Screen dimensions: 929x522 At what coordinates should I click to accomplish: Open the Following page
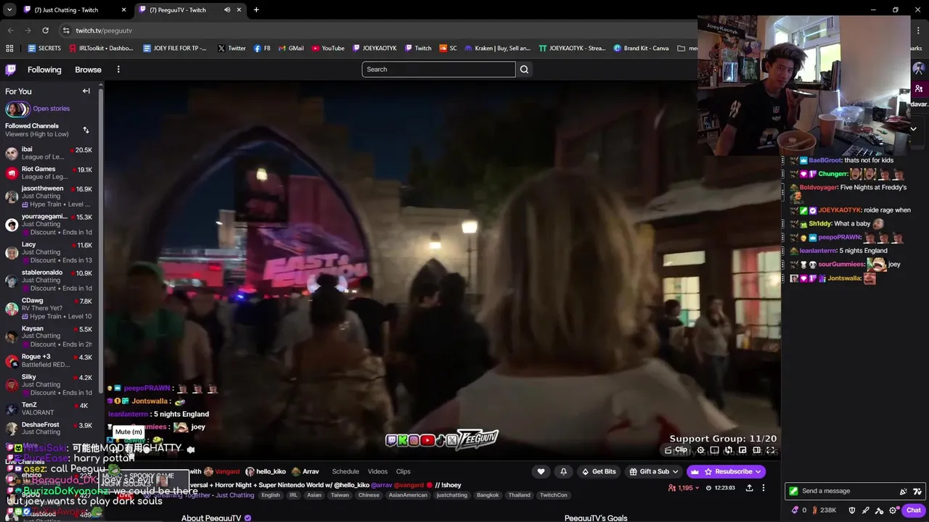coord(44,70)
